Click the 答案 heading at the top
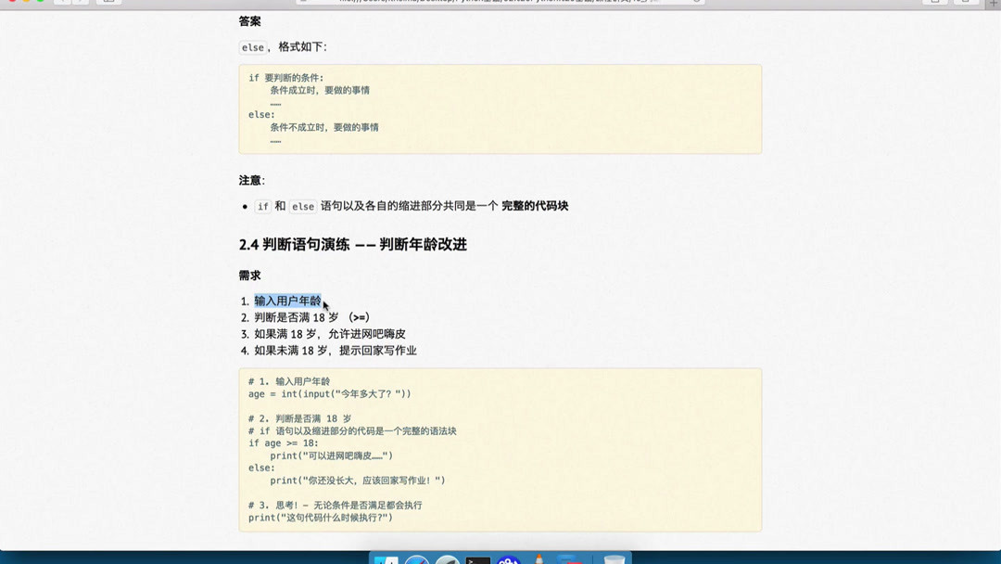The height and width of the screenshot is (564, 1001). (249, 20)
